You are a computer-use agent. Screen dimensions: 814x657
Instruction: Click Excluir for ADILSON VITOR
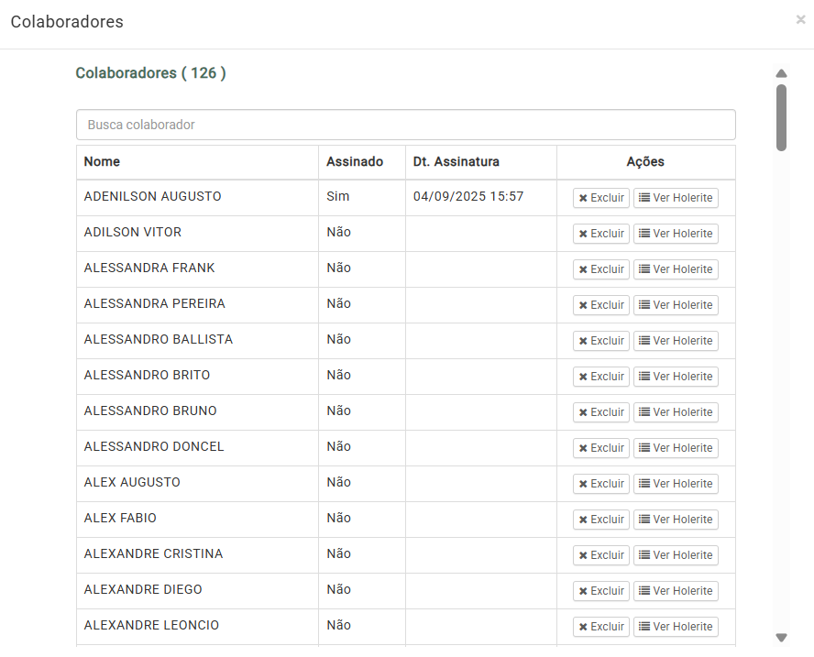pos(600,234)
